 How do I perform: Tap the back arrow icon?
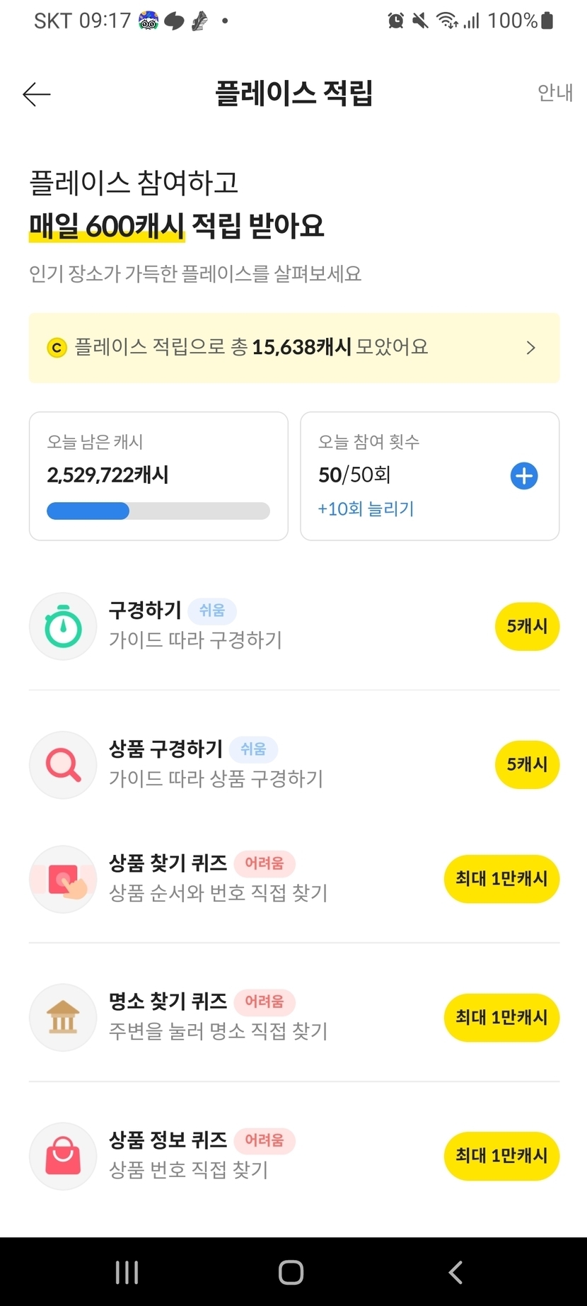pos(37,94)
